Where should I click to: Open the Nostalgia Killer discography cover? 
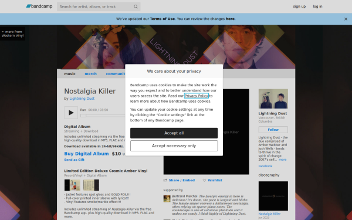pos(273,196)
